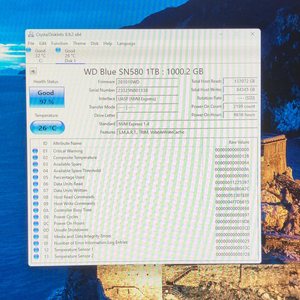The height and width of the screenshot is (300, 300).
Task: Click the Good 97 % health status button
Action: click(47, 97)
